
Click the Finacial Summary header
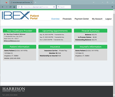90,31
